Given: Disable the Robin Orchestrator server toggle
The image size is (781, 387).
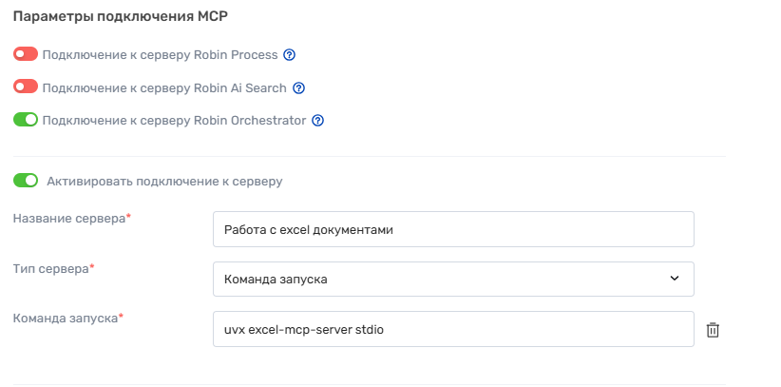Looking at the screenshot, I should point(26,120).
